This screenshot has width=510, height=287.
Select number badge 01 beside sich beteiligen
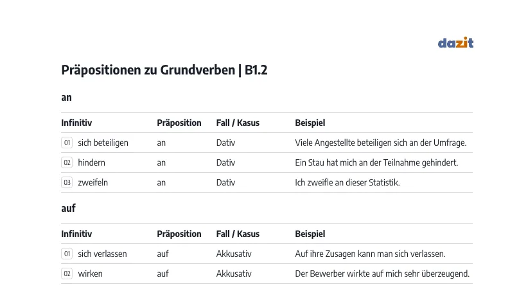(67, 143)
